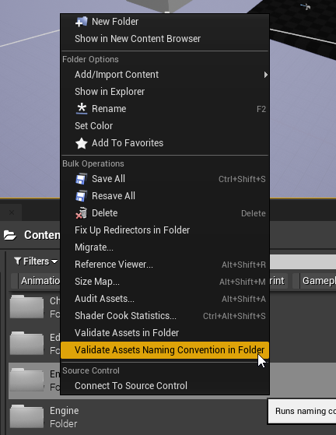Choose Show in Explorer menu entry
The height and width of the screenshot is (435, 336).
[165, 92]
